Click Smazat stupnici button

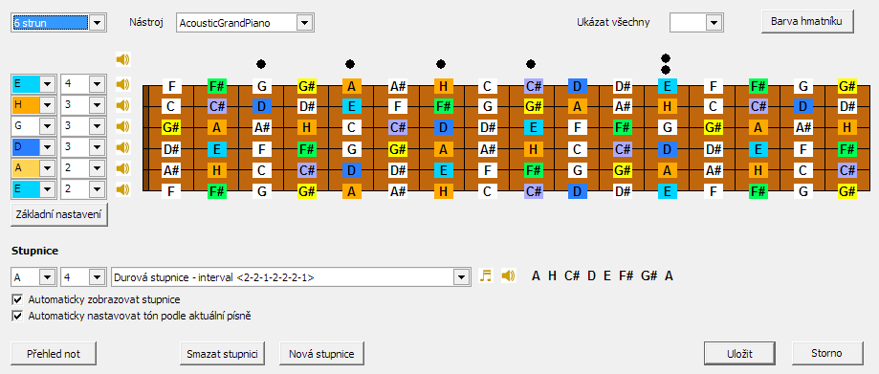[223, 353]
